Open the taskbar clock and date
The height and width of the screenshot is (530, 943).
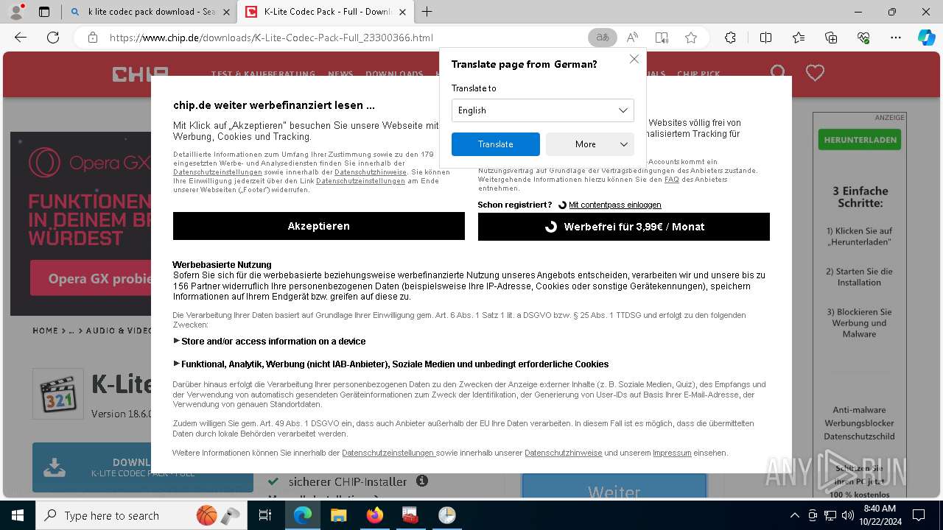tap(879, 515)
